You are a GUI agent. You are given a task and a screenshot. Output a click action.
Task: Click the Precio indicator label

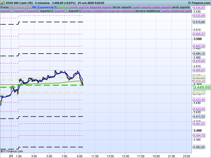pos(4,7)
